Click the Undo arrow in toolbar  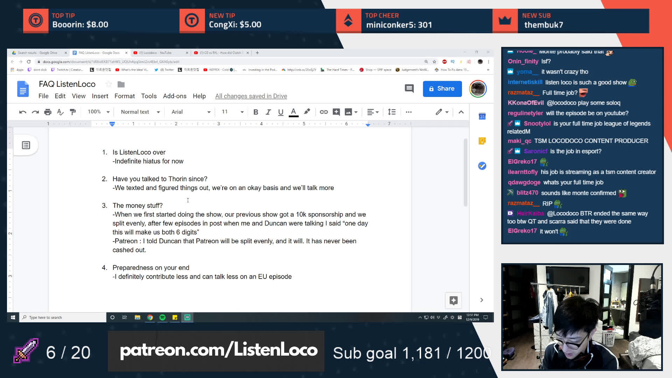[23, 112]
